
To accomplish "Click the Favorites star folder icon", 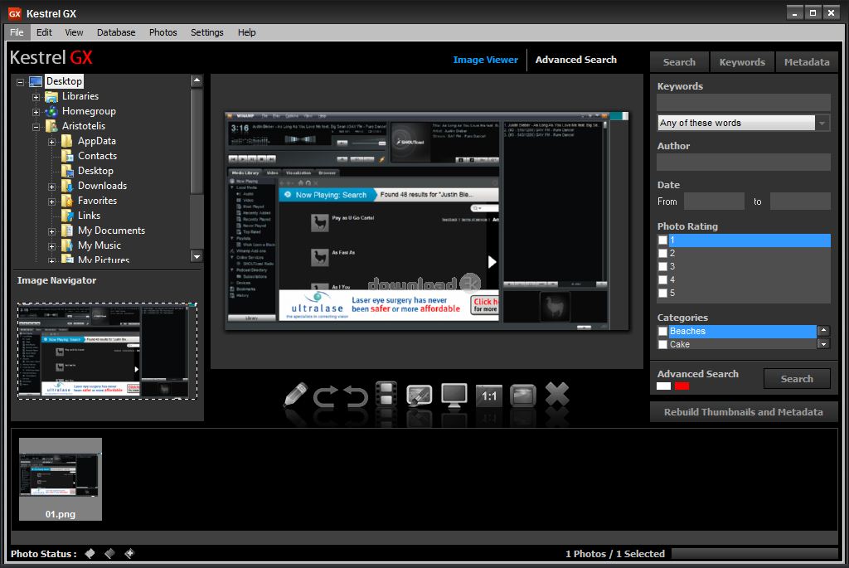I will pyautogui.click(x=67, y=201).
